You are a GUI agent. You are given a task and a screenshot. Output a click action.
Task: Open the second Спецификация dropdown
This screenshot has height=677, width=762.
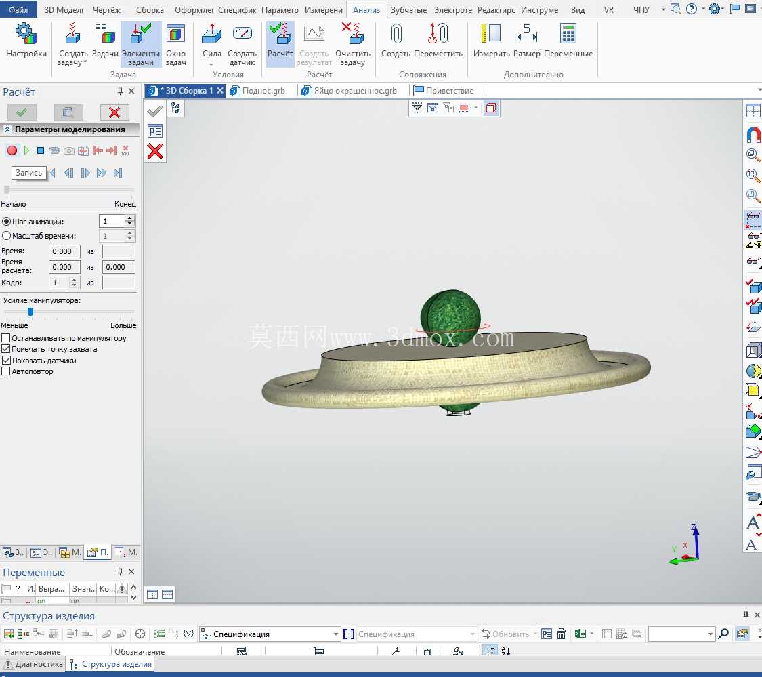pos(472,634)
